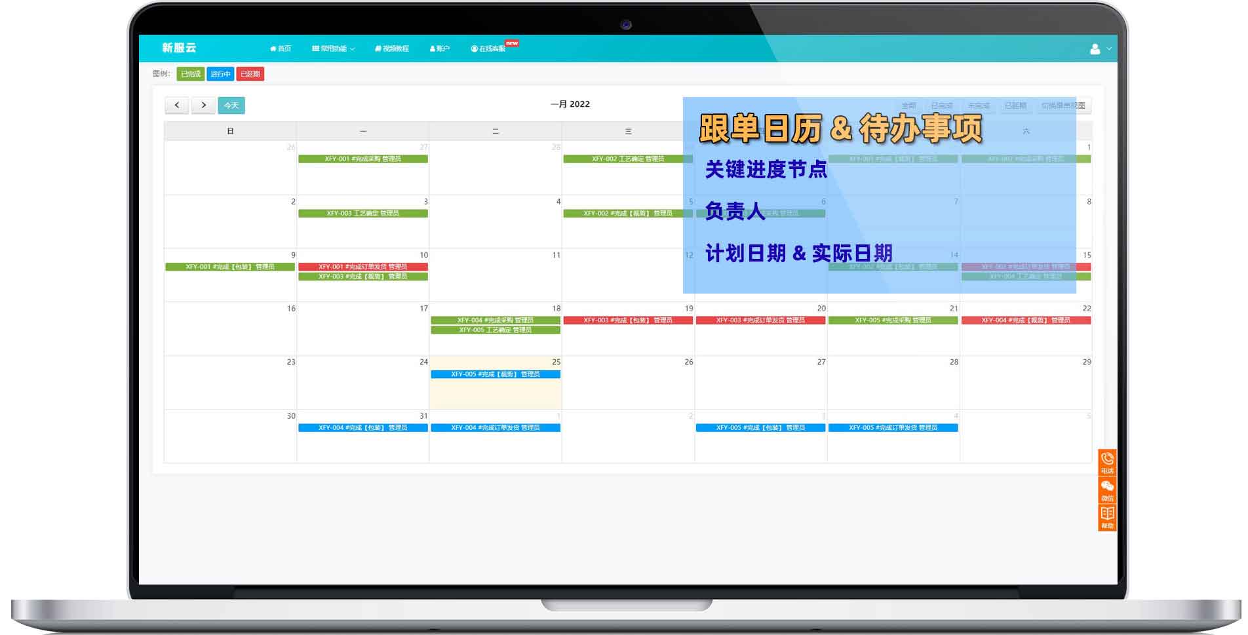1248x635 pixels.
Task: Click the user avatar icon in header
Action: 1095,49
